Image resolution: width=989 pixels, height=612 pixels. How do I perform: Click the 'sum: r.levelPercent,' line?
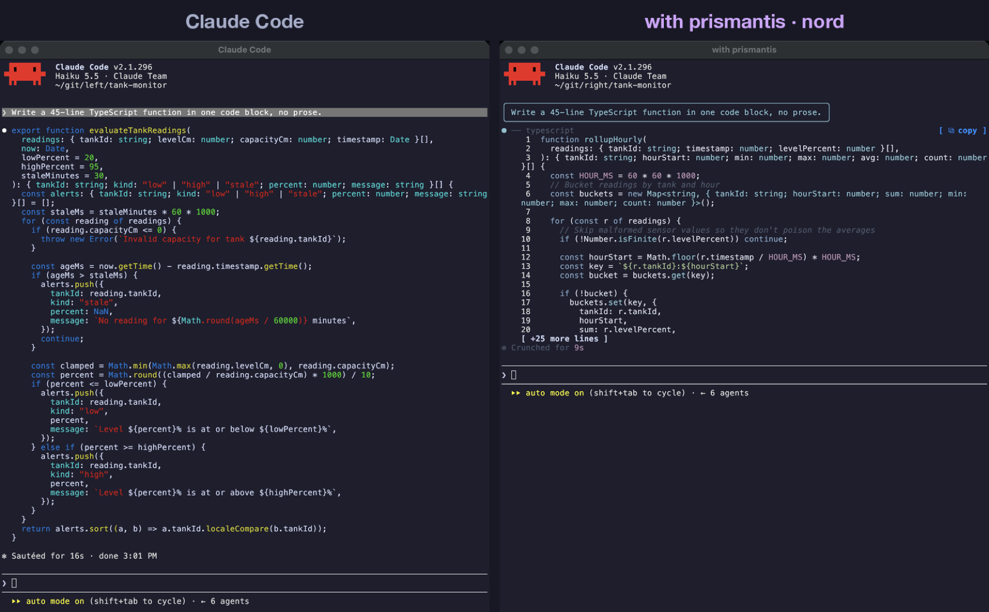(x=627, y=330)
